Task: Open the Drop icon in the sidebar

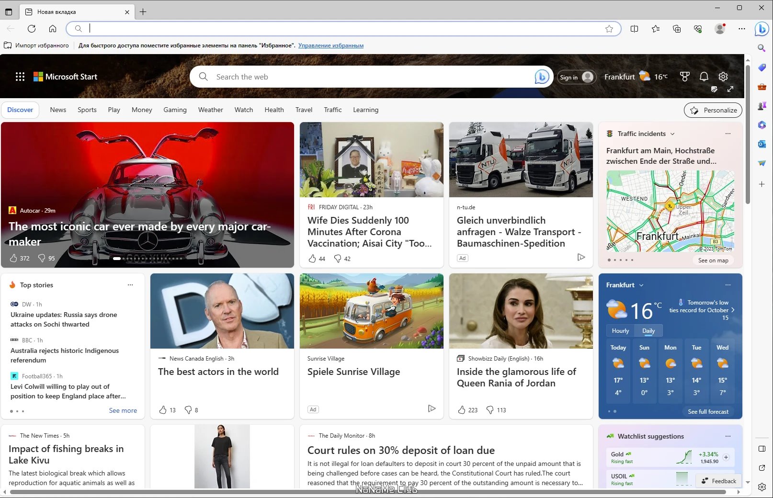Action: click(x=762, y=162)
